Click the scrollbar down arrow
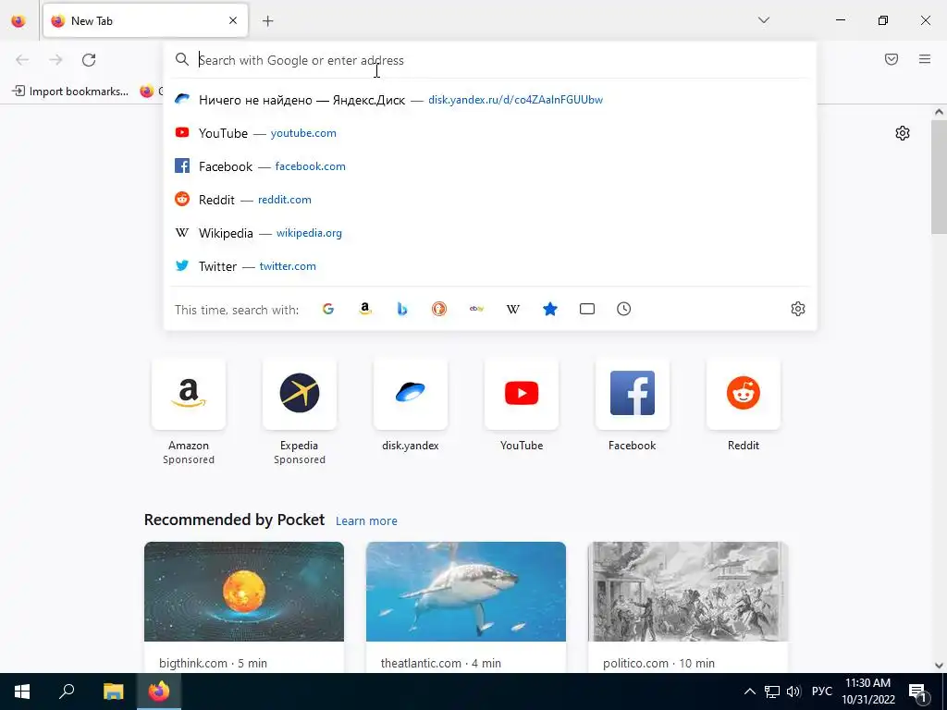The width and height of the screenshot is (947, 710). [x=939, y=666]
